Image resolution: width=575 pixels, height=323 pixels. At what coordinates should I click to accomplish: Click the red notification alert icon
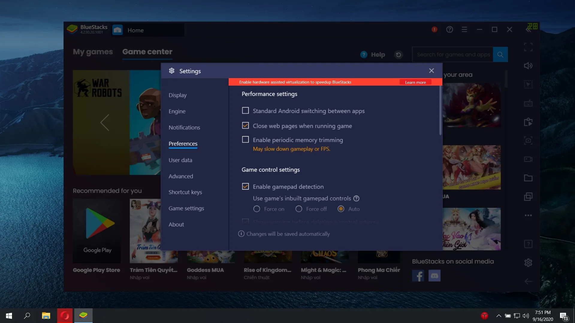pyautogui.click(x=434, y=30)
